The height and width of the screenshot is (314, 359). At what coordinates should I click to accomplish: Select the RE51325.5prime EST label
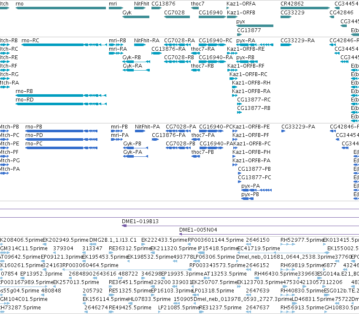(x=130, y=291)
